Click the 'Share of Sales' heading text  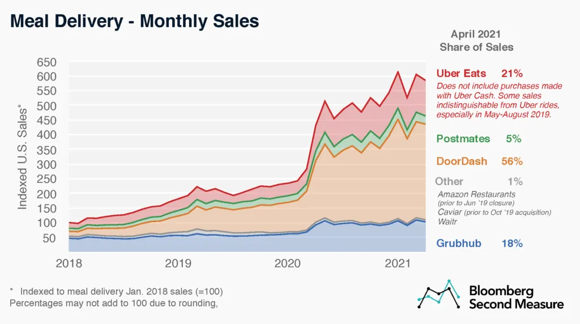pos(476,48)
